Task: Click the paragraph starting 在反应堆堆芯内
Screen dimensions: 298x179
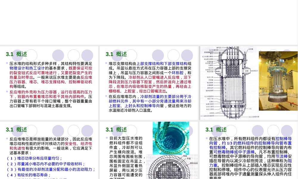Action: pyautogui.click(x=150, y=104)
